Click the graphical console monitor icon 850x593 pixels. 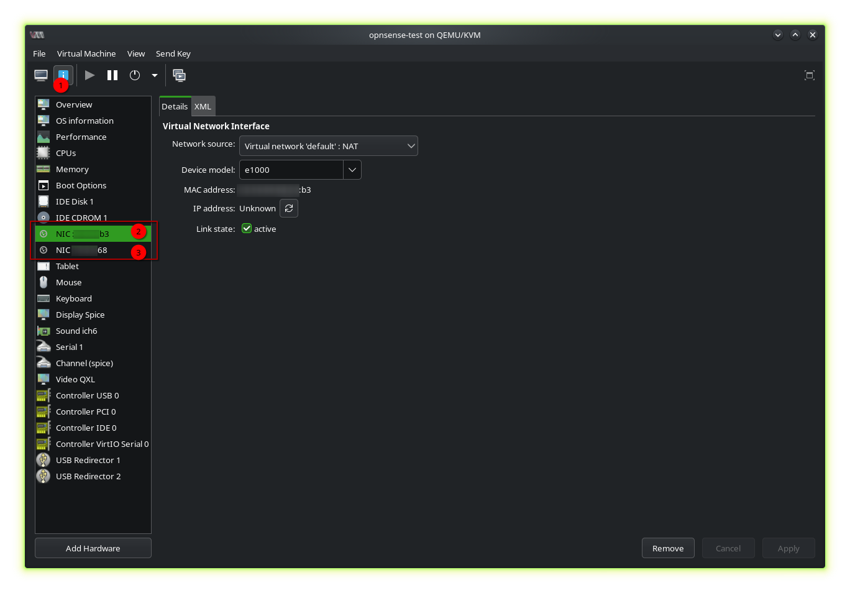point(41,75)
